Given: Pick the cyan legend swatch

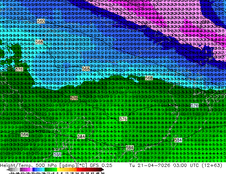Looking at the screenshot, I should [43, 170].
